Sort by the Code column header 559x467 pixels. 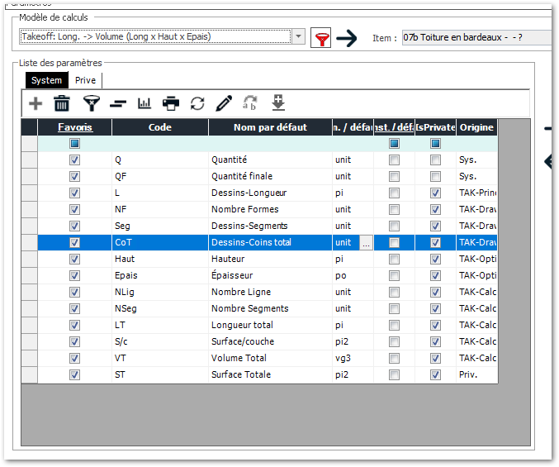[159, 127]
